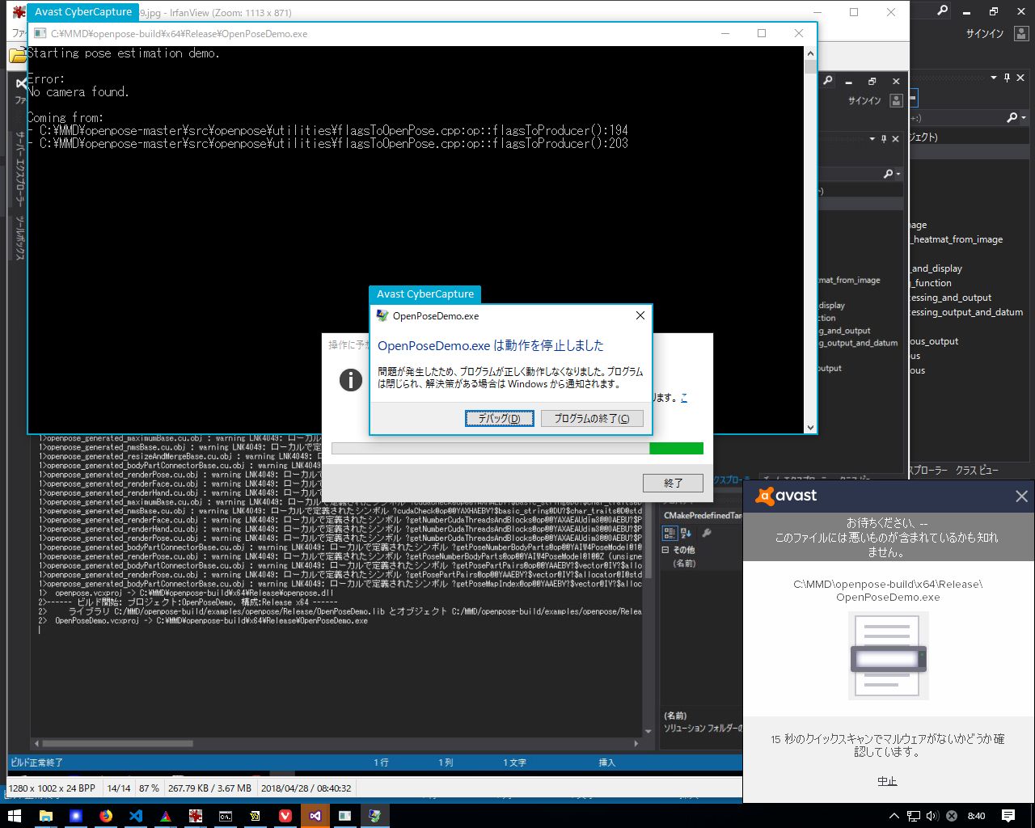Screen dimensions: 1035x828
Task: Select the alphabetical sort icon in Solution Explorer
Action: coord(686,533)
